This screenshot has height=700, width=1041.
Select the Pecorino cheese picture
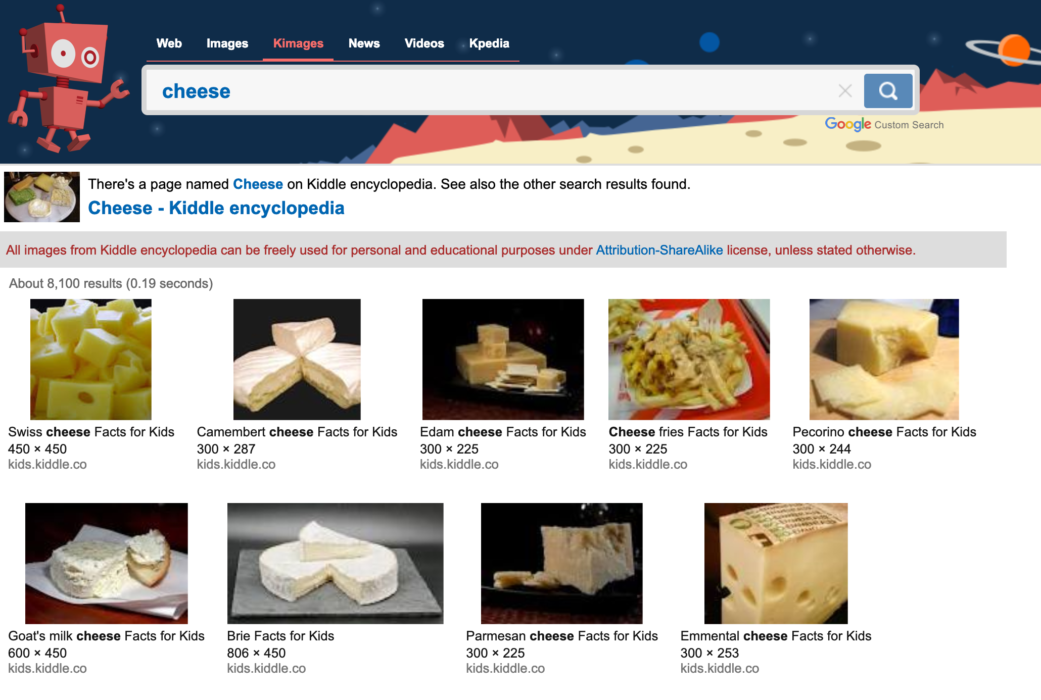coord(884,359)
